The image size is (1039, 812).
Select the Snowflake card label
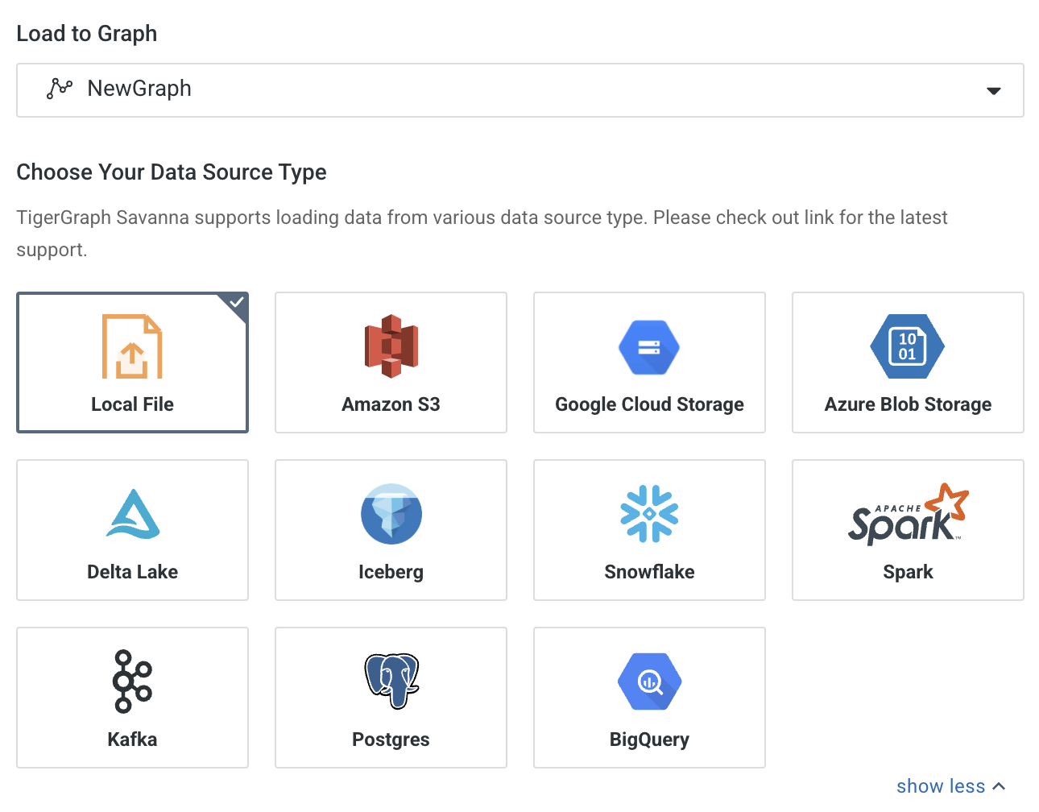click(x=649, y=572)
